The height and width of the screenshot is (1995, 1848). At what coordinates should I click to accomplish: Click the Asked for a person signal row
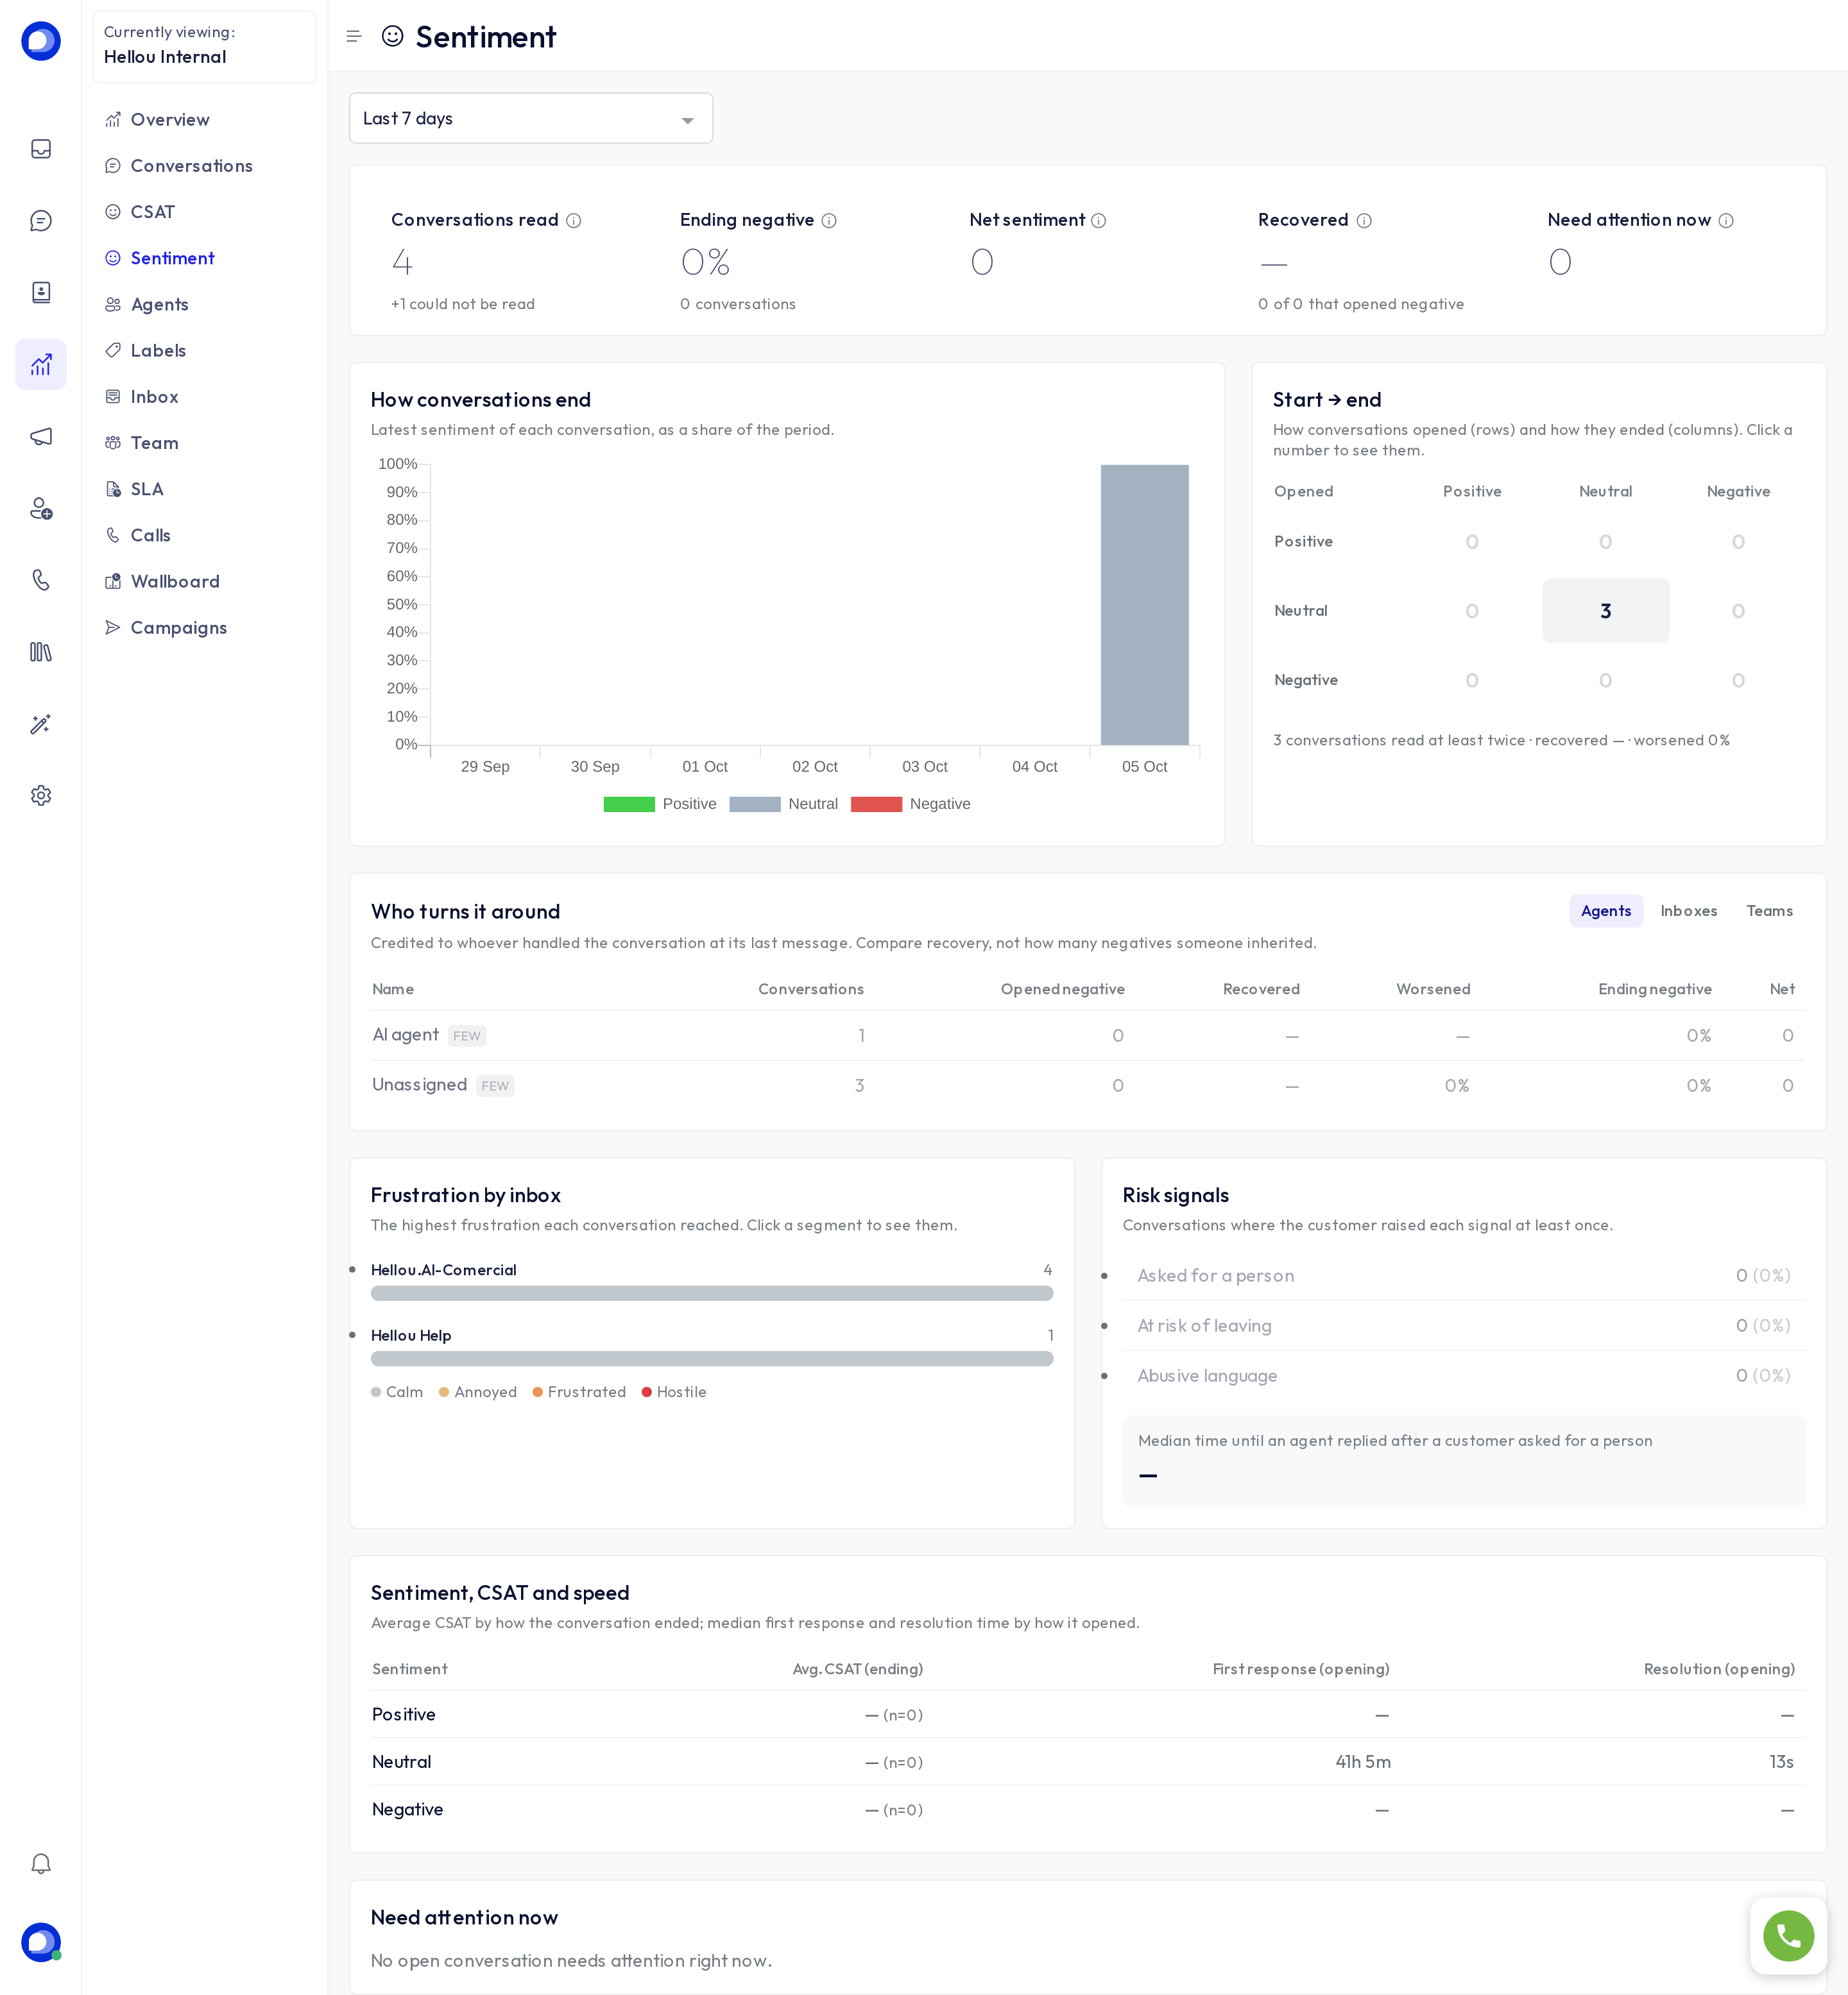[1463, 1275]
